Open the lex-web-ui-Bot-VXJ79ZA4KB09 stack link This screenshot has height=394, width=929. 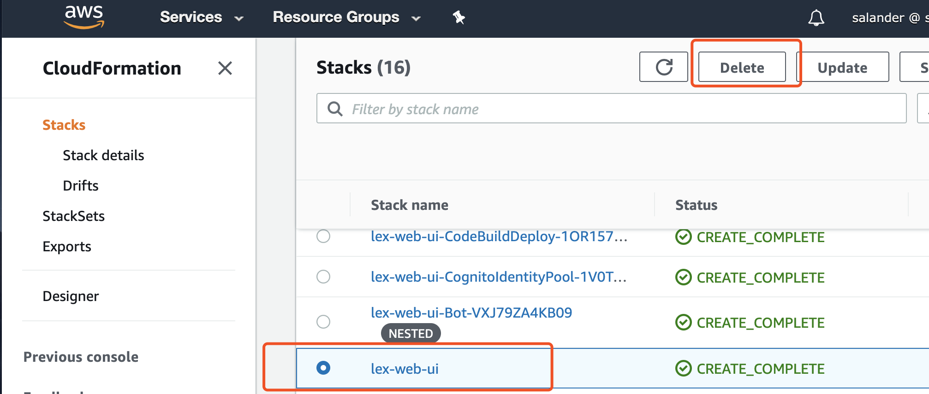[x=471, y=313]
